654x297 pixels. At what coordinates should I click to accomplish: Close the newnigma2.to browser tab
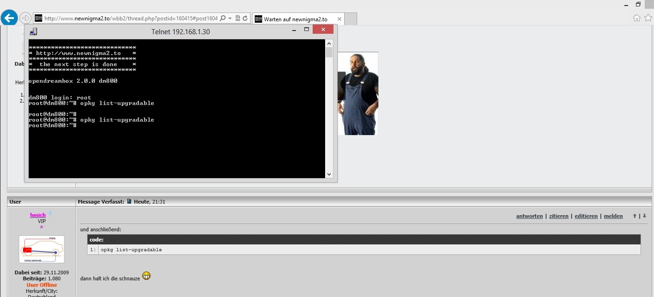[340, 19]
